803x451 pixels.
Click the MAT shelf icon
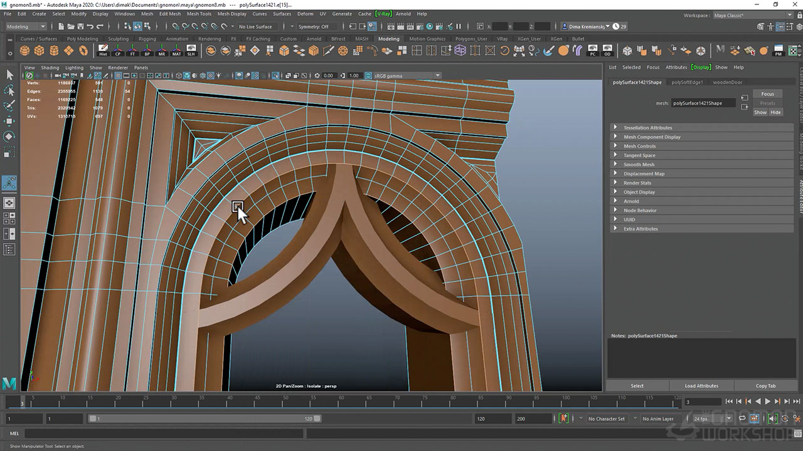(176, 51)
